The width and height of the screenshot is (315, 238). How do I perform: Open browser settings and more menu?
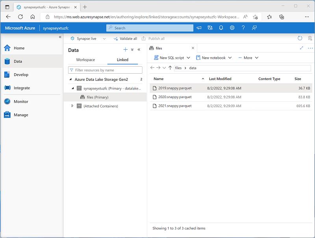tap(307, 17)
